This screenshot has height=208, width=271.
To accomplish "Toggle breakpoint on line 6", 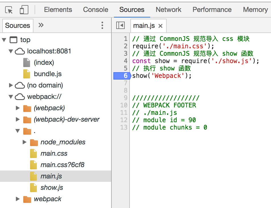I will pos(122,76).
